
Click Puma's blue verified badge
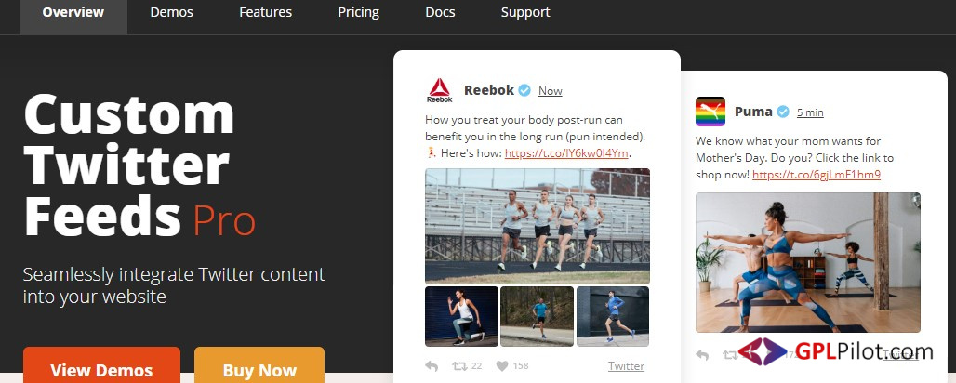[x=783, y=112]
